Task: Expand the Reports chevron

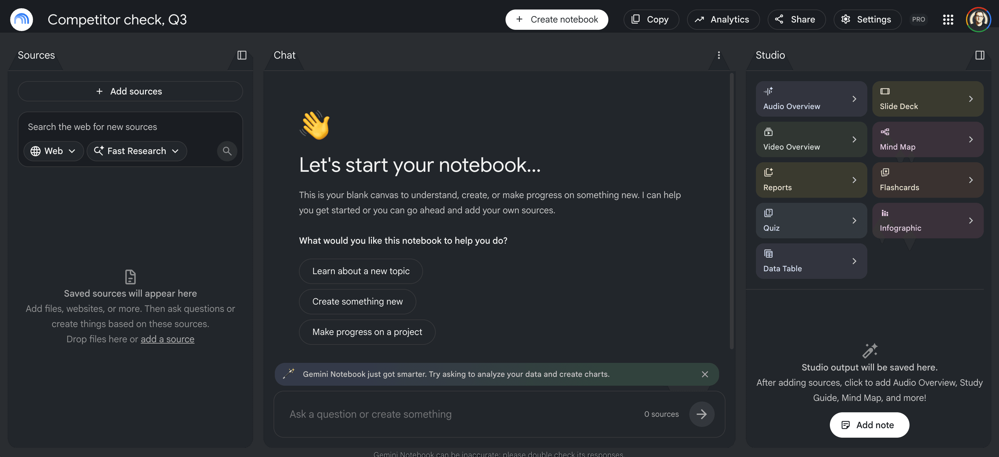Action: tap(854, 180)
